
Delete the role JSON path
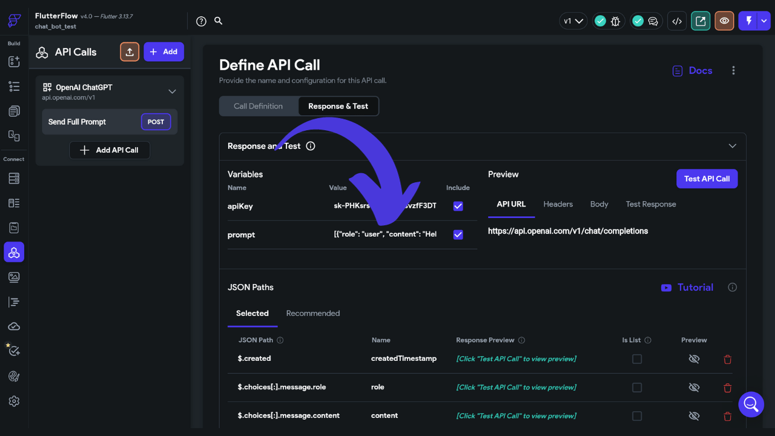click(728, 388)
